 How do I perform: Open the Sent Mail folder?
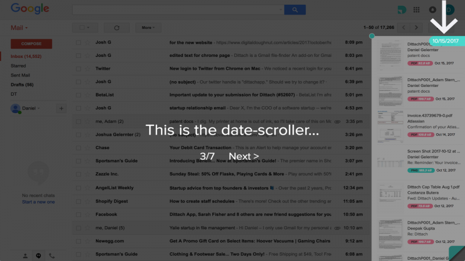click(x=20, y=75)
